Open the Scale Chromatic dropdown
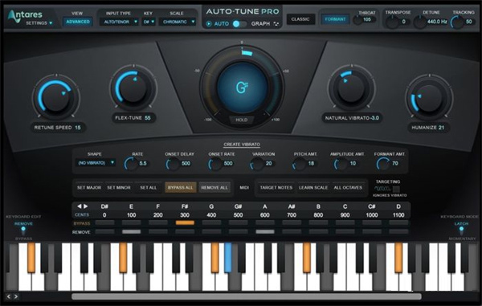Screen dimensions: 482x306 coord(178,22)
